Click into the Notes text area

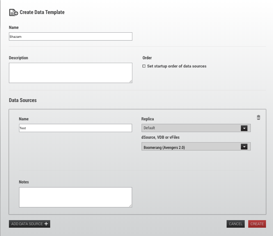pyautogui.click(x=75, y=197)
